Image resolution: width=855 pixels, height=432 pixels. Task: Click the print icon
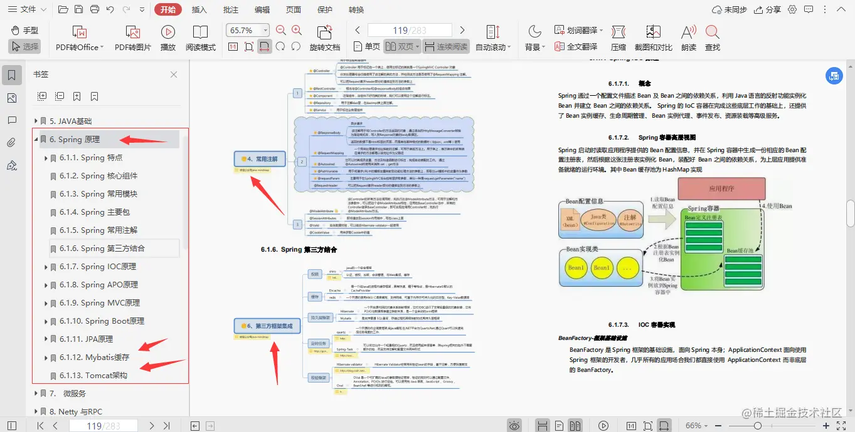pyautogui.click(x=94, y=9)
